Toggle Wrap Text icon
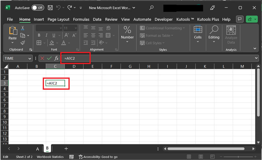Image resolution: width=262 pixels, height=160 pixels. (108, 28)
